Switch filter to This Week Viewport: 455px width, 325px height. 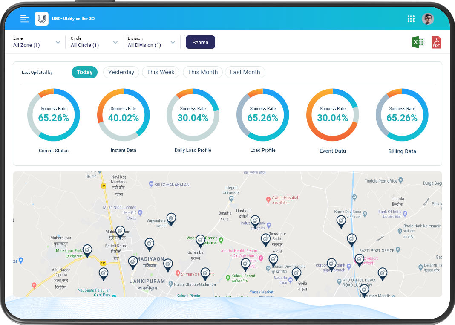[161, 72]
